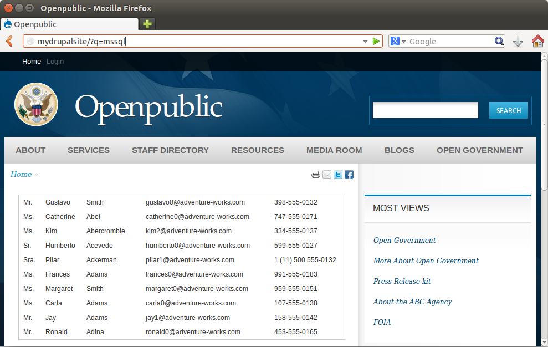Click the last name Acevedo
The width and height of the screenshot is (548, 347).
pyautogui.click(x=100, y=245)
